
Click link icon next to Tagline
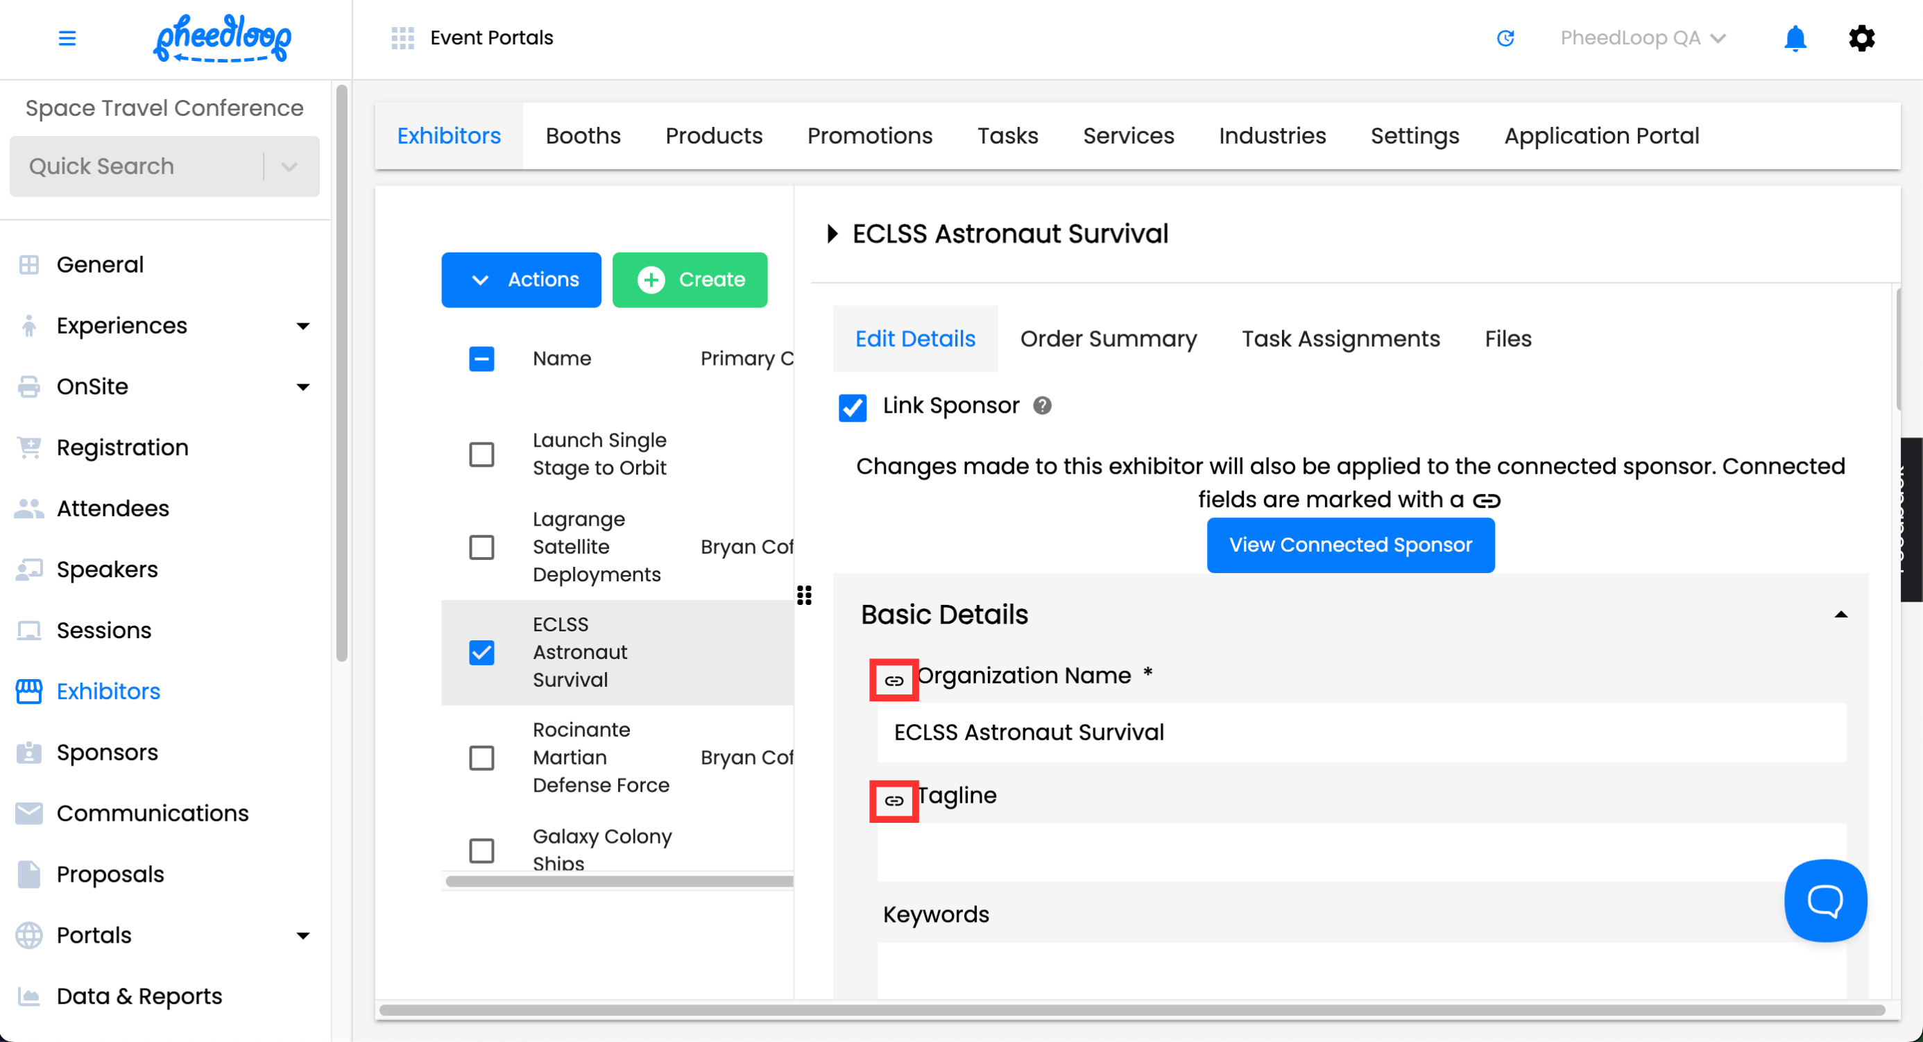(894, 801)
